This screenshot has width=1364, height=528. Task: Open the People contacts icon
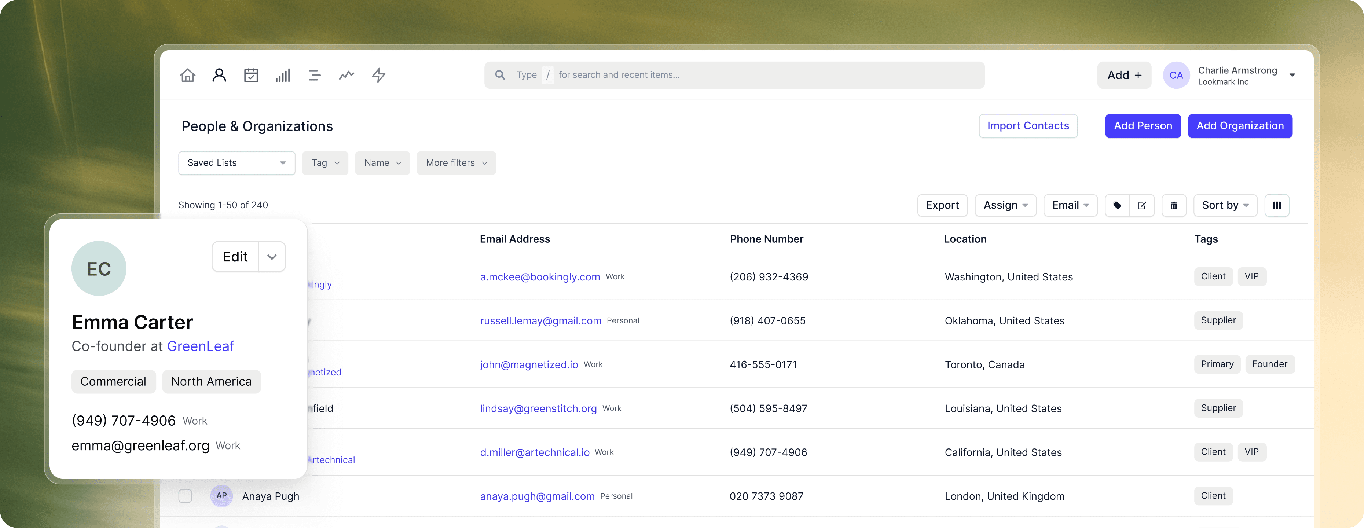[219, 75]
